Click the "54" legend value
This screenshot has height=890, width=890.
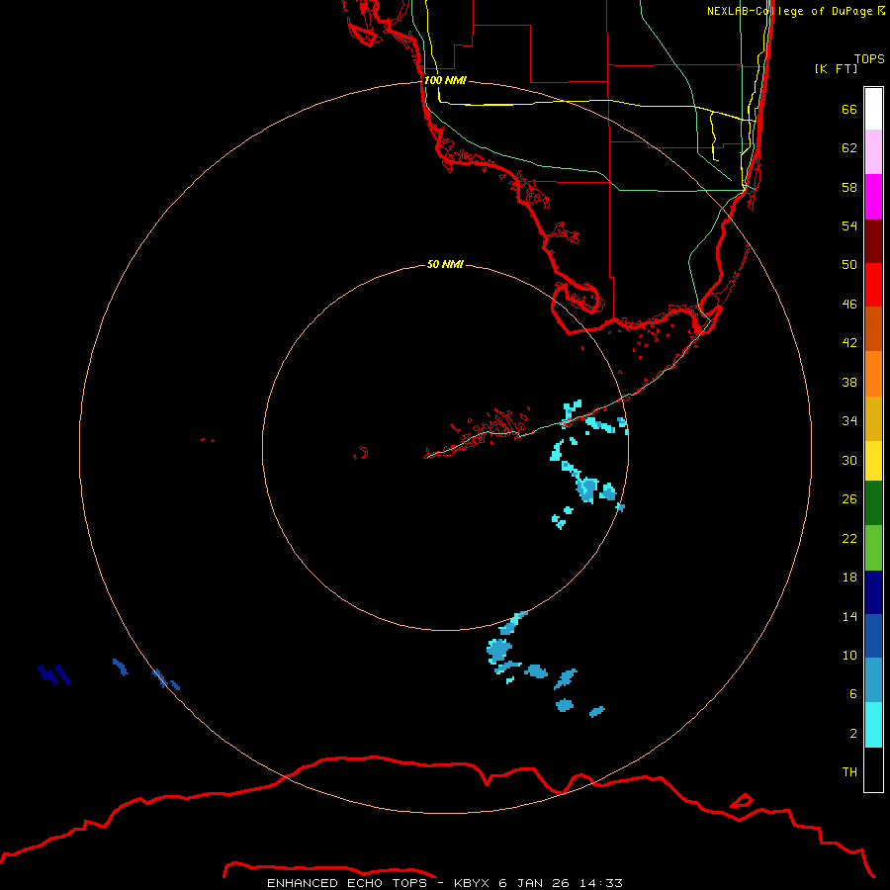point(849,225)
